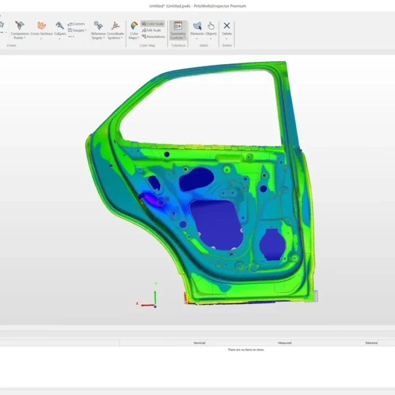Toggle the Color Scale display
This screenshot has height=395, width=395.
tap(152, 24)
